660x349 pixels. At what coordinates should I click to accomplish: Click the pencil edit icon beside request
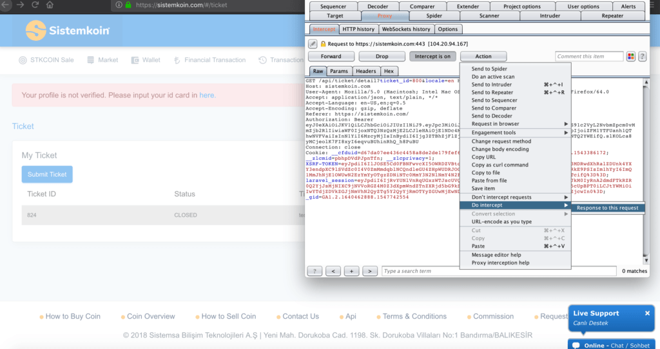tap(313, 44)
